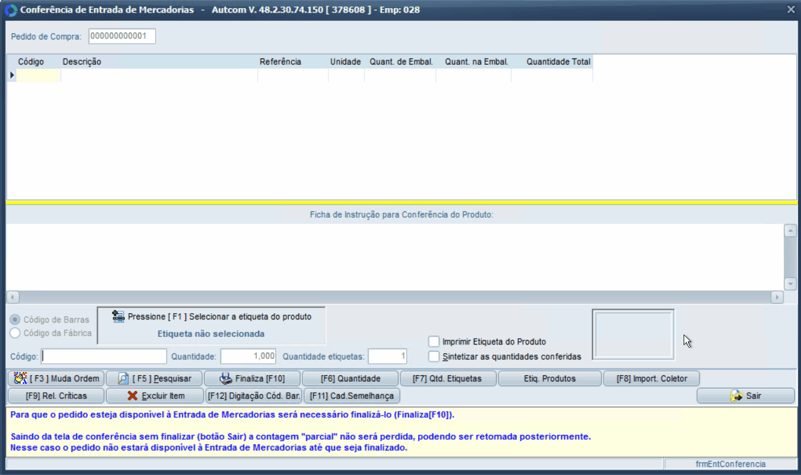This screenshot has width=801, height=475.
Task: Click the [F11] Cad.Semelhança button
Action: (x=352, y=396)
